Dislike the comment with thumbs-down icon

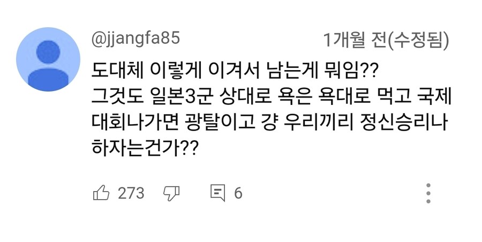point(171,193)
